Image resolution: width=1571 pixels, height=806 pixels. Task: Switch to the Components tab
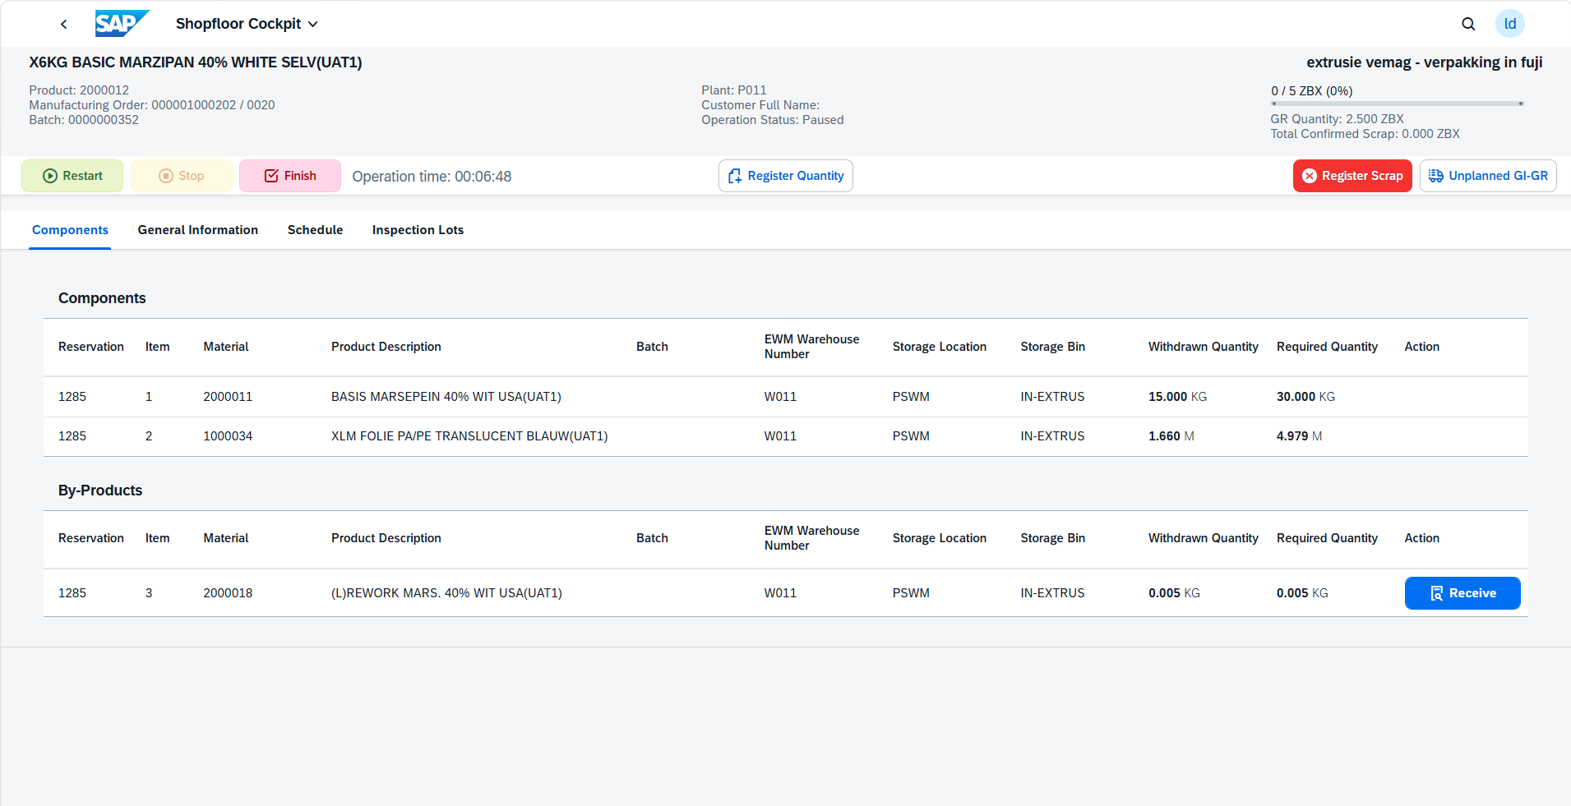pos(70,230)
